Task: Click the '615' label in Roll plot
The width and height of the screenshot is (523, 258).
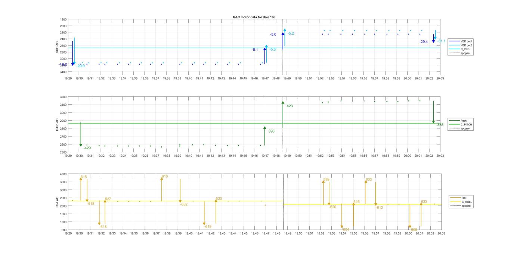Action: (x=84, y=177)
